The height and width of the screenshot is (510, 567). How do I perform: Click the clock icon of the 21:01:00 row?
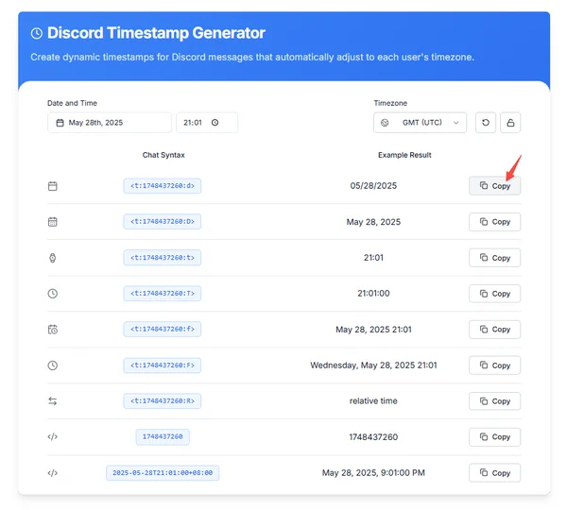(x=52, y=294)
